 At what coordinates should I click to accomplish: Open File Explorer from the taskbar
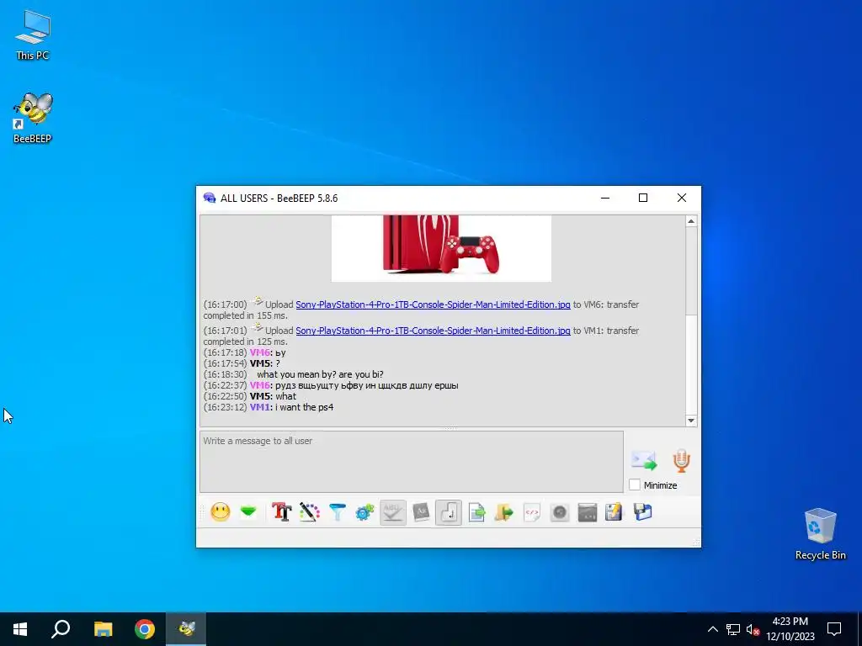tap(103, 629)
